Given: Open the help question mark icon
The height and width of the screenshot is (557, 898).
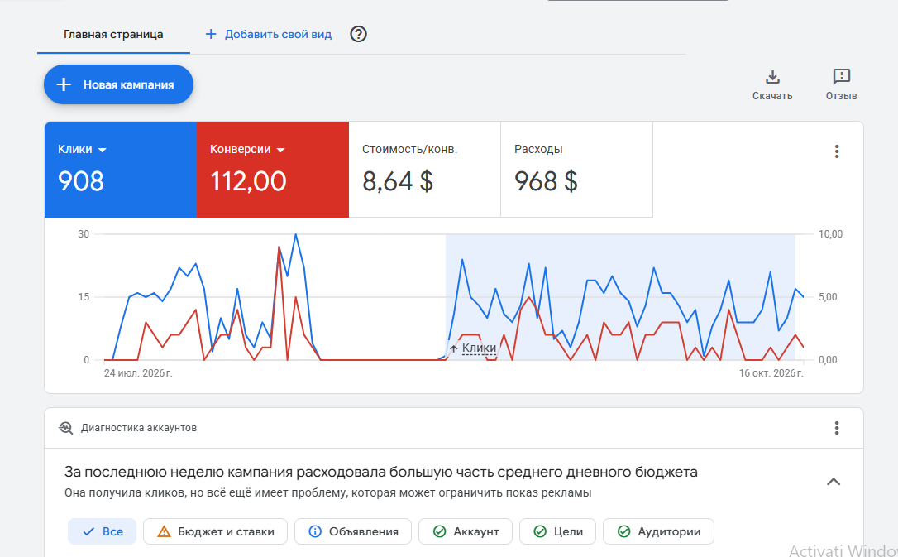Looking at the screenshot, I should tap(358, 35).
